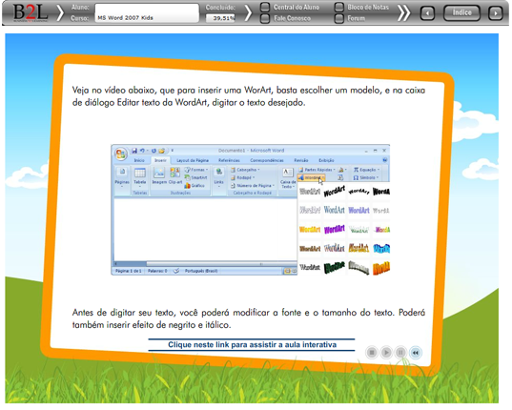Select the Inserir ribbon tab
Viewport: 512px width, 410px height.
(x=160, y=160)
